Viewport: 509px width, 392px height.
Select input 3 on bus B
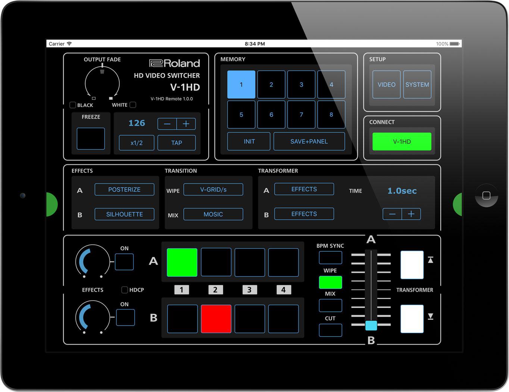[250, 319]
